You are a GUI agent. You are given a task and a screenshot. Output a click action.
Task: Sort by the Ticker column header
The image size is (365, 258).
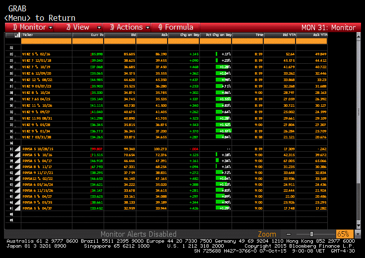pyautogui.click(x=47, y=35)
